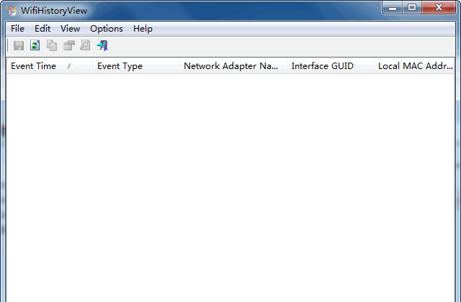Open the View menu
This screenshot has width=461, height=302.
[x=71, y=29]
